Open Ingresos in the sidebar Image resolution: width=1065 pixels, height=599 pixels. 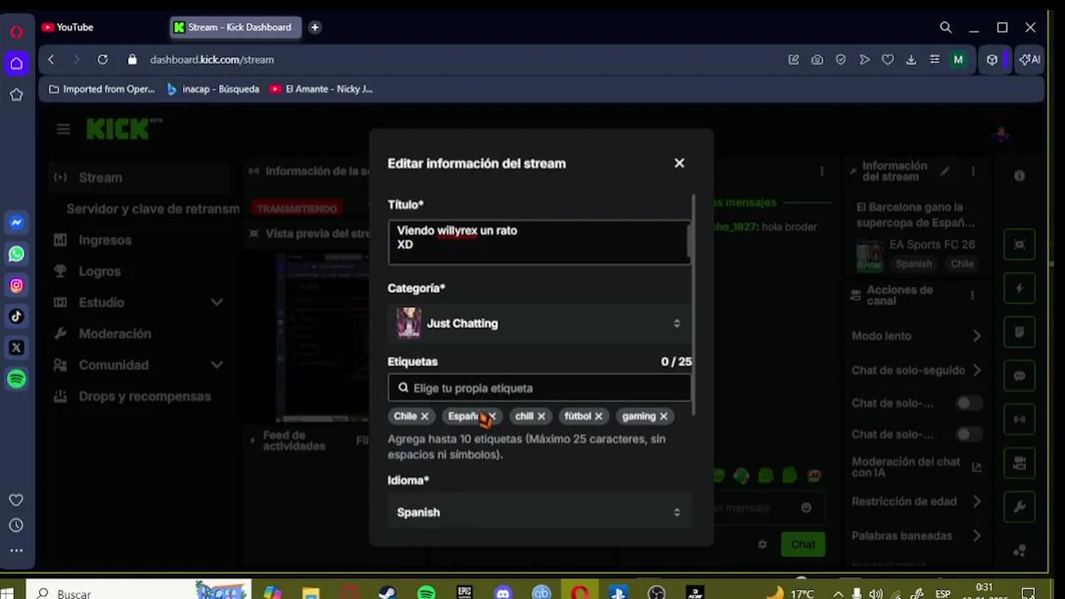point(105,240)
